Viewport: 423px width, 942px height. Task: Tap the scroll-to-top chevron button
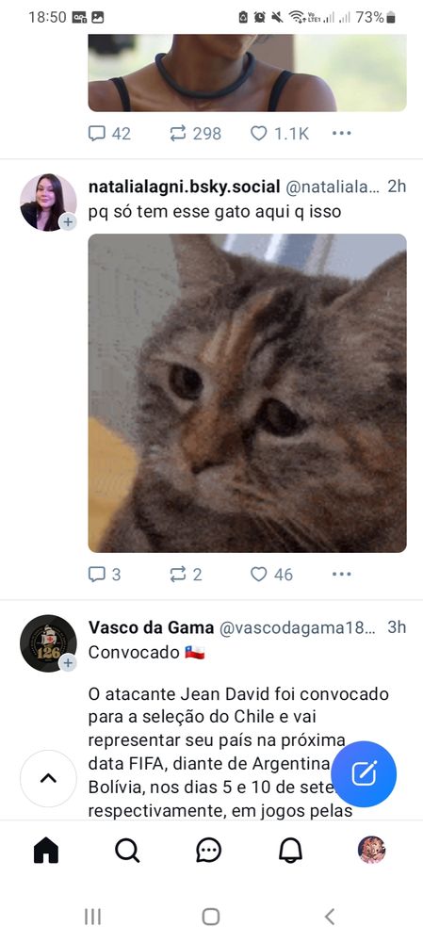[x=48, y=779]
